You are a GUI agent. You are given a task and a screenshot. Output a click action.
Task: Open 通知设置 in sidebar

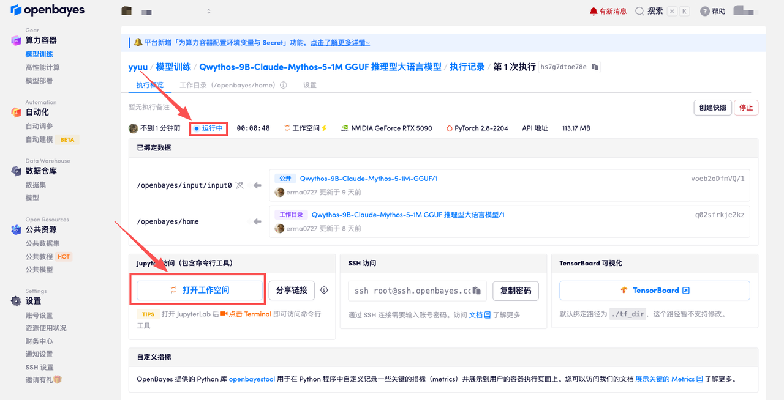pyautogui.click(x=39, y=354)
